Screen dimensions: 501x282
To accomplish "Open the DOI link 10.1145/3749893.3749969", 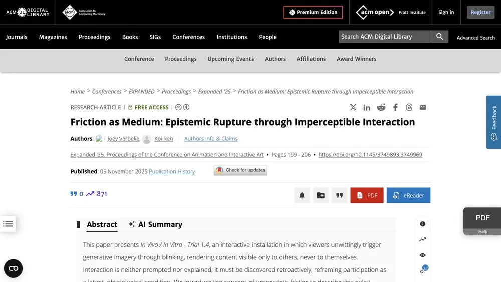I will (x=370, y=155).
